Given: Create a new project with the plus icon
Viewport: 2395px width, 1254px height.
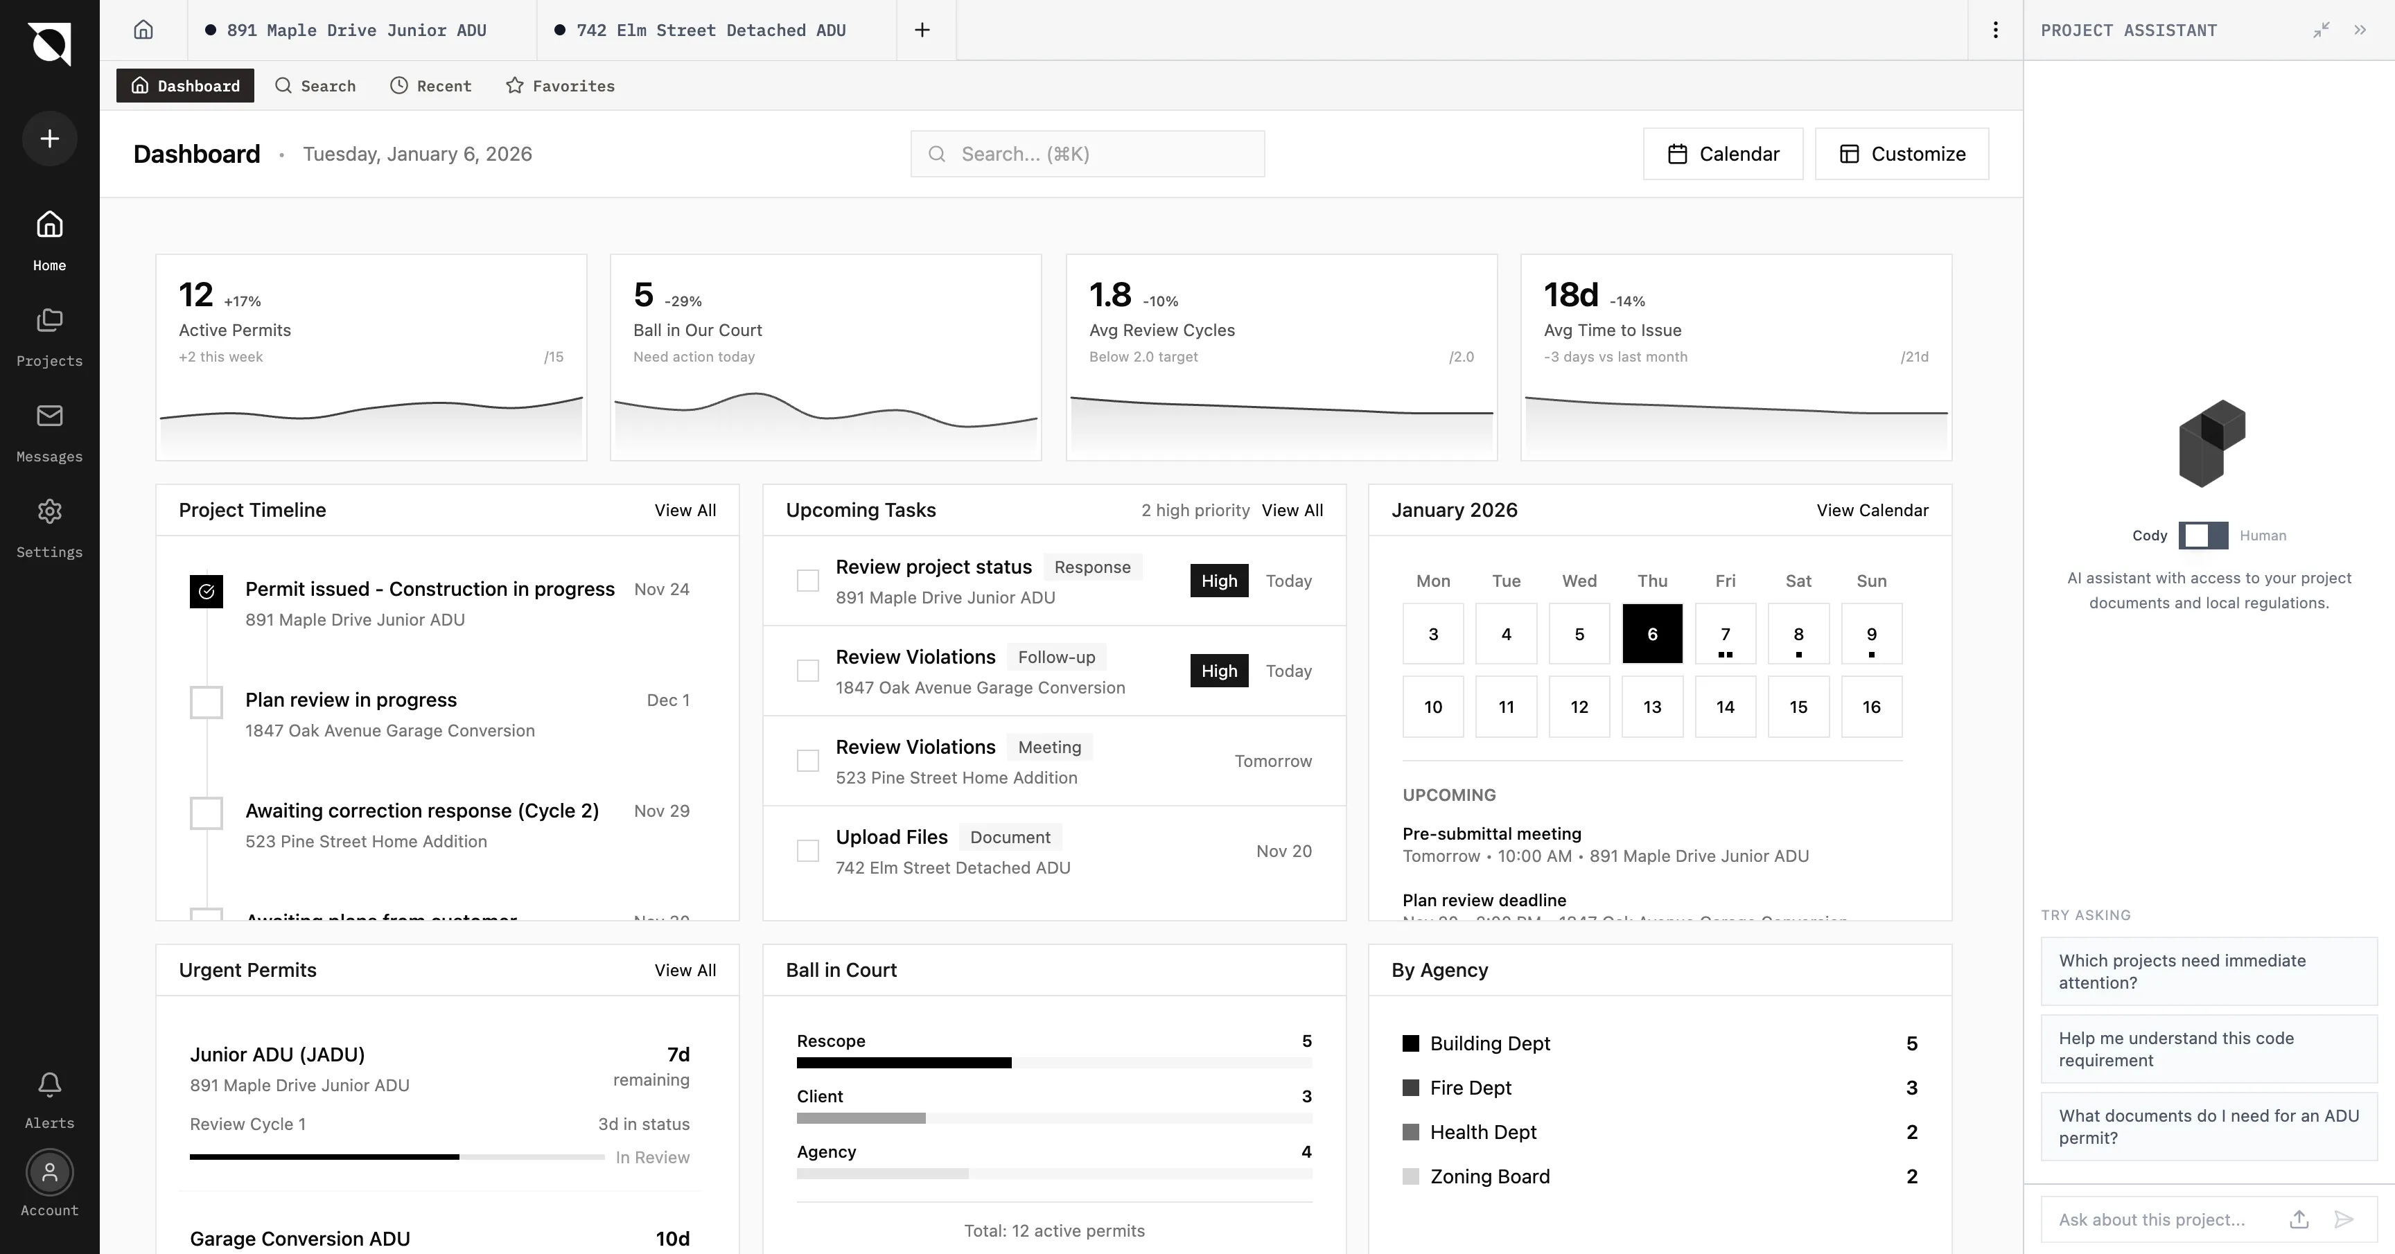Looking at the screenshot, I should tap(49, 138).
